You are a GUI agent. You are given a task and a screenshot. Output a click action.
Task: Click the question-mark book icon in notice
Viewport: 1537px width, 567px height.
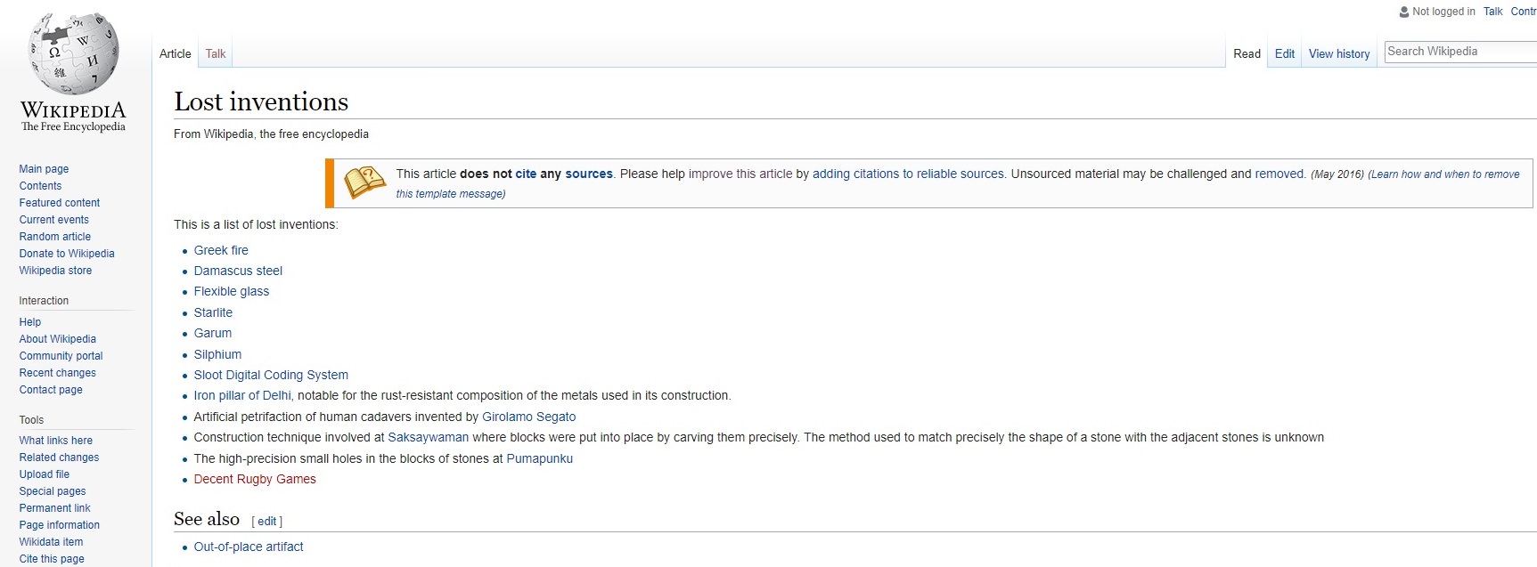tap(364, 182)
